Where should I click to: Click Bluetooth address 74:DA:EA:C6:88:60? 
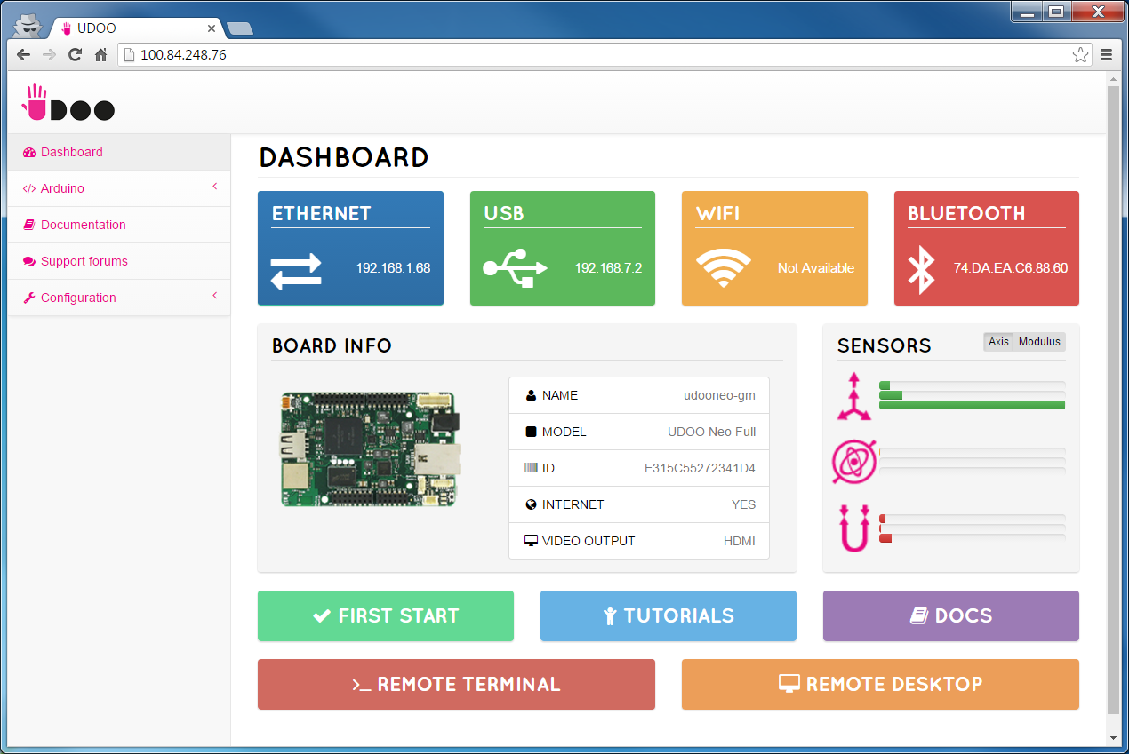1011,268
